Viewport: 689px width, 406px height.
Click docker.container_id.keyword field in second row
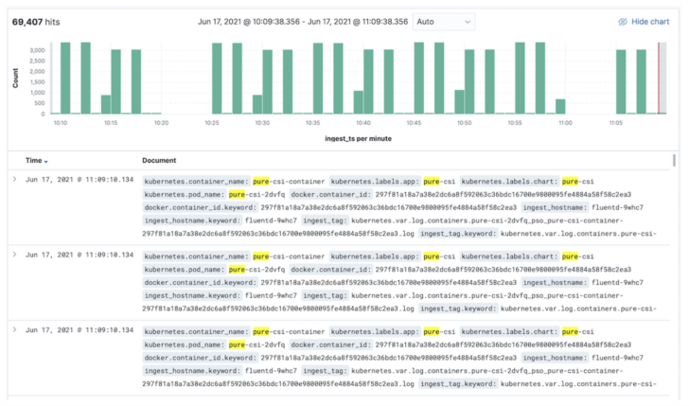[200, 283]
